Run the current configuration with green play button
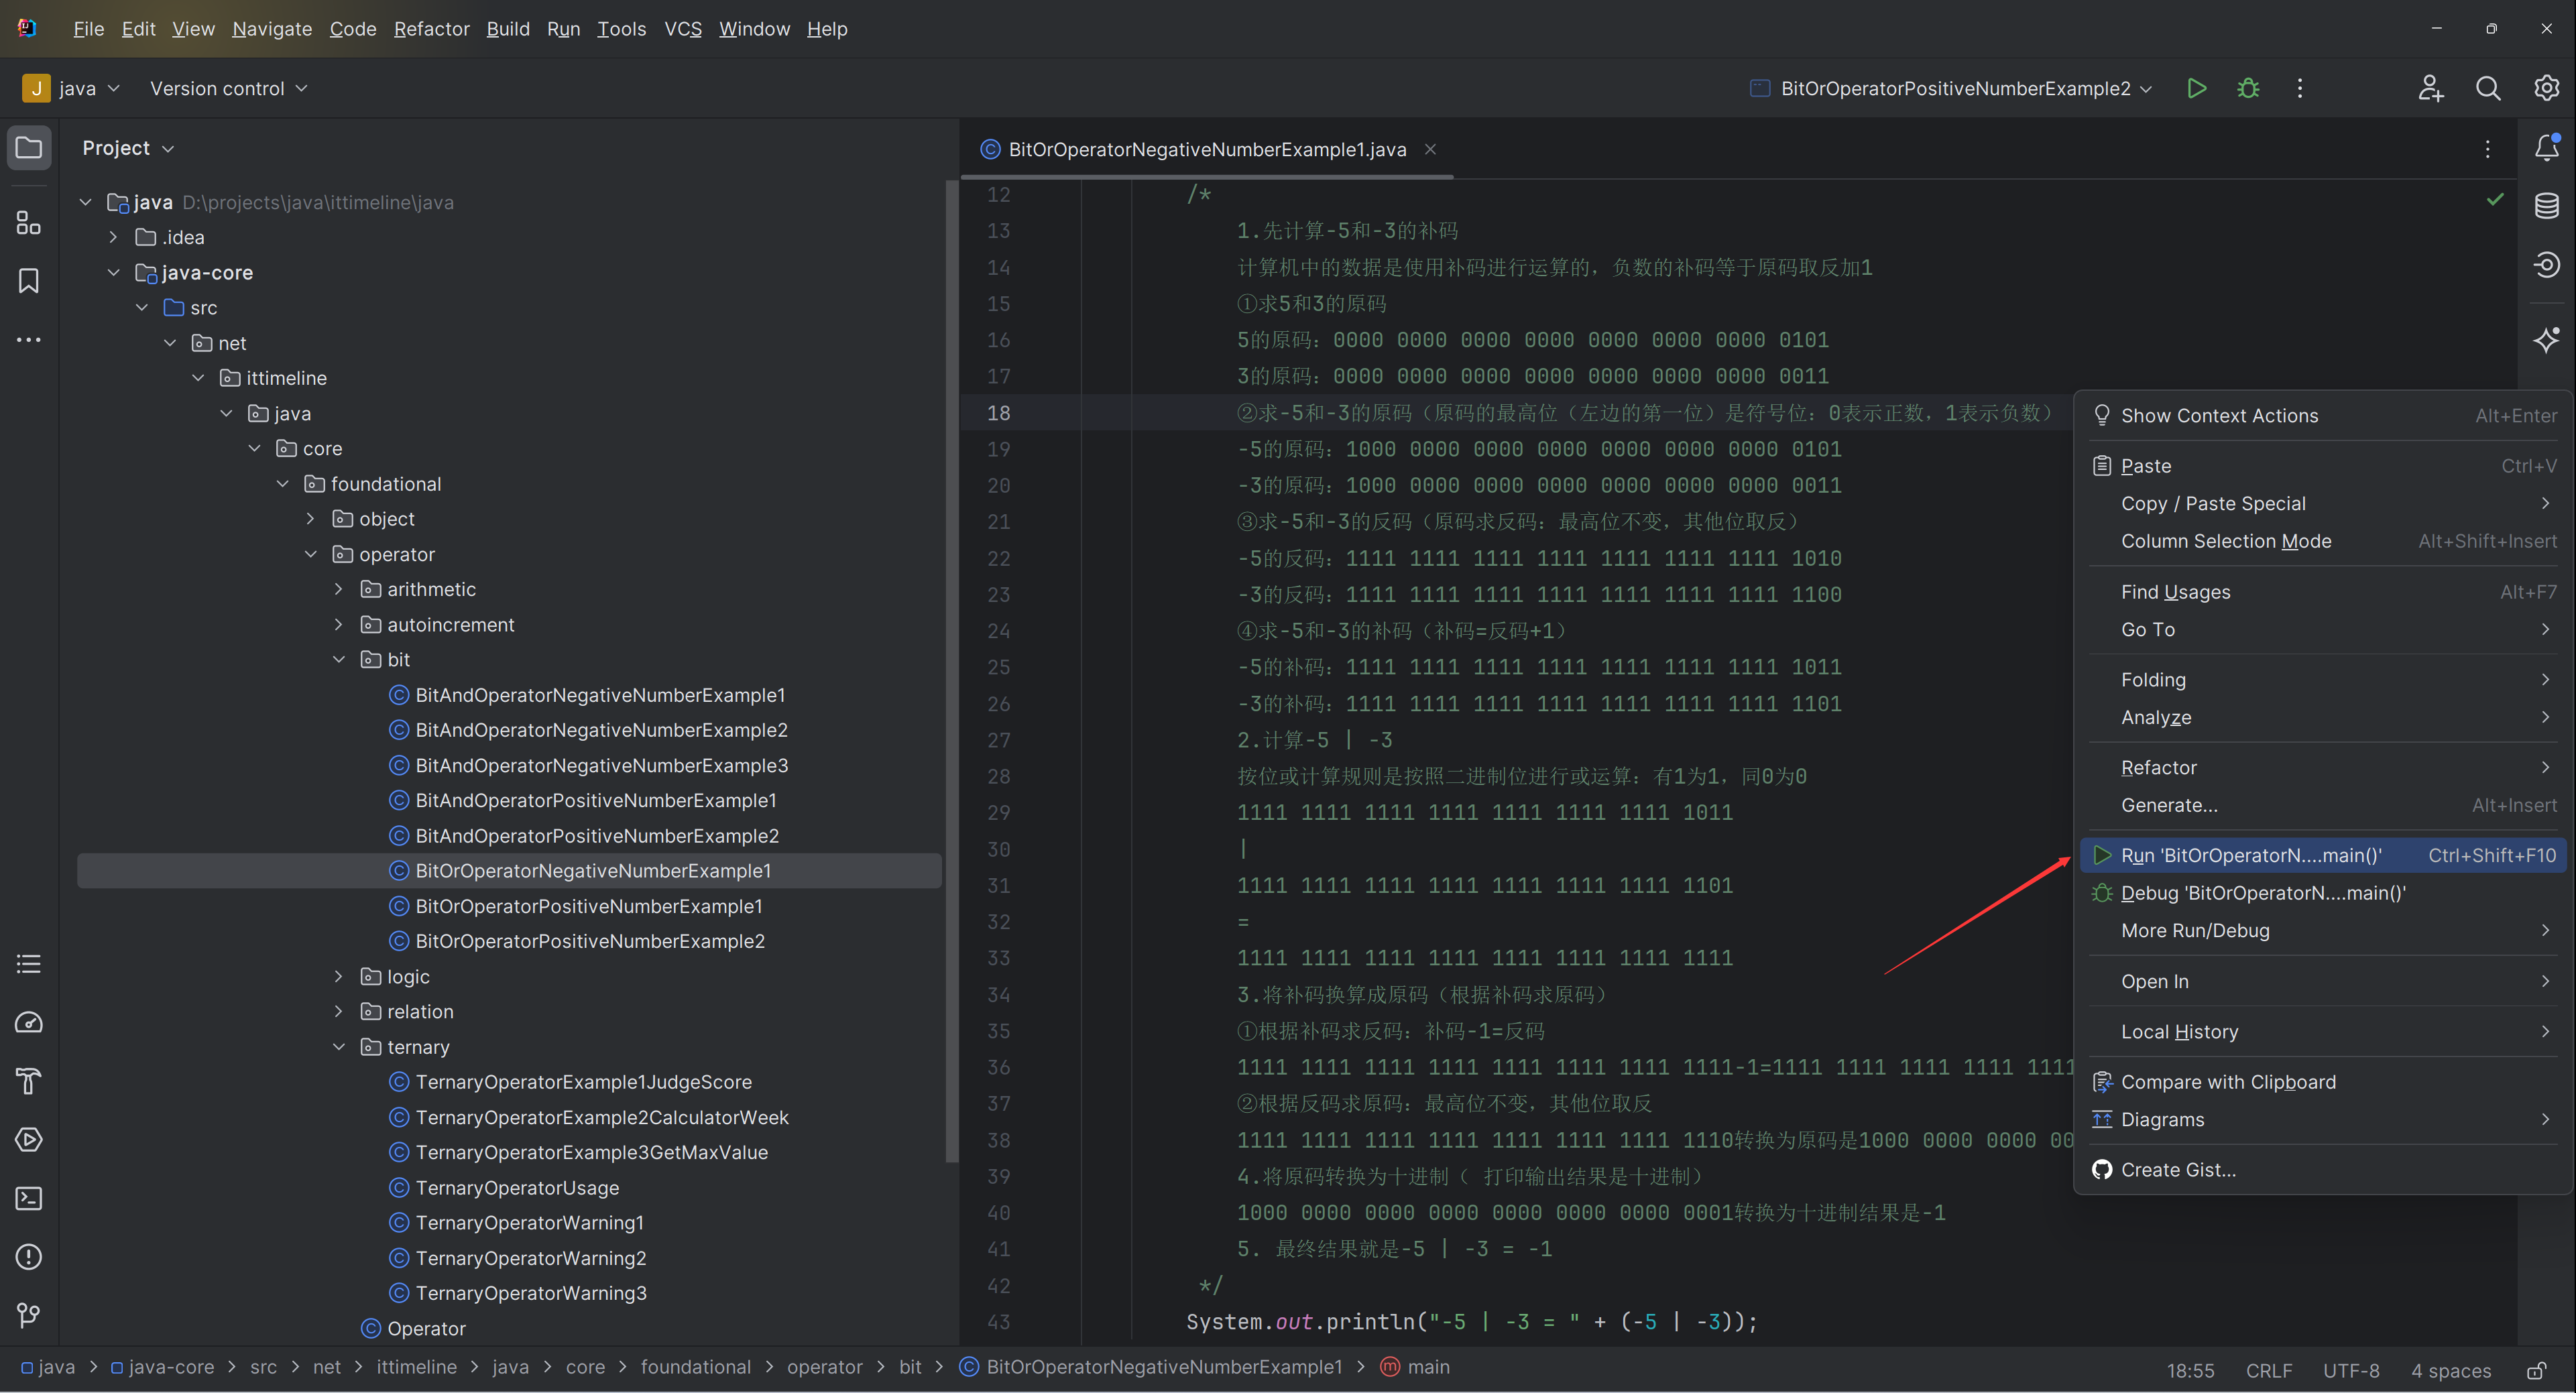 point(2196,88)
